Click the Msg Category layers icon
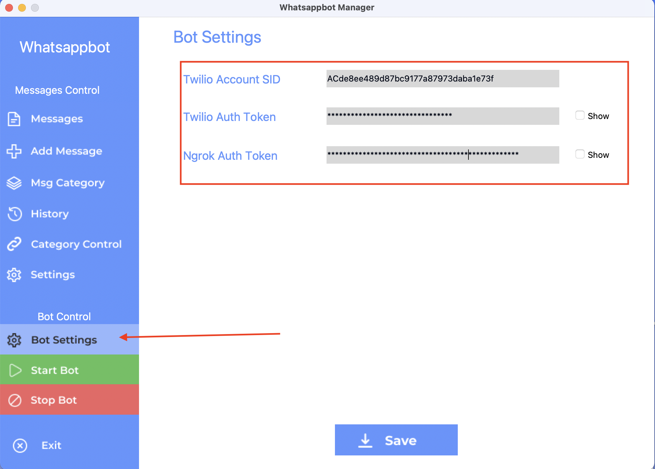Viewport: 655px width, 469px height. (x=14, y=183)
